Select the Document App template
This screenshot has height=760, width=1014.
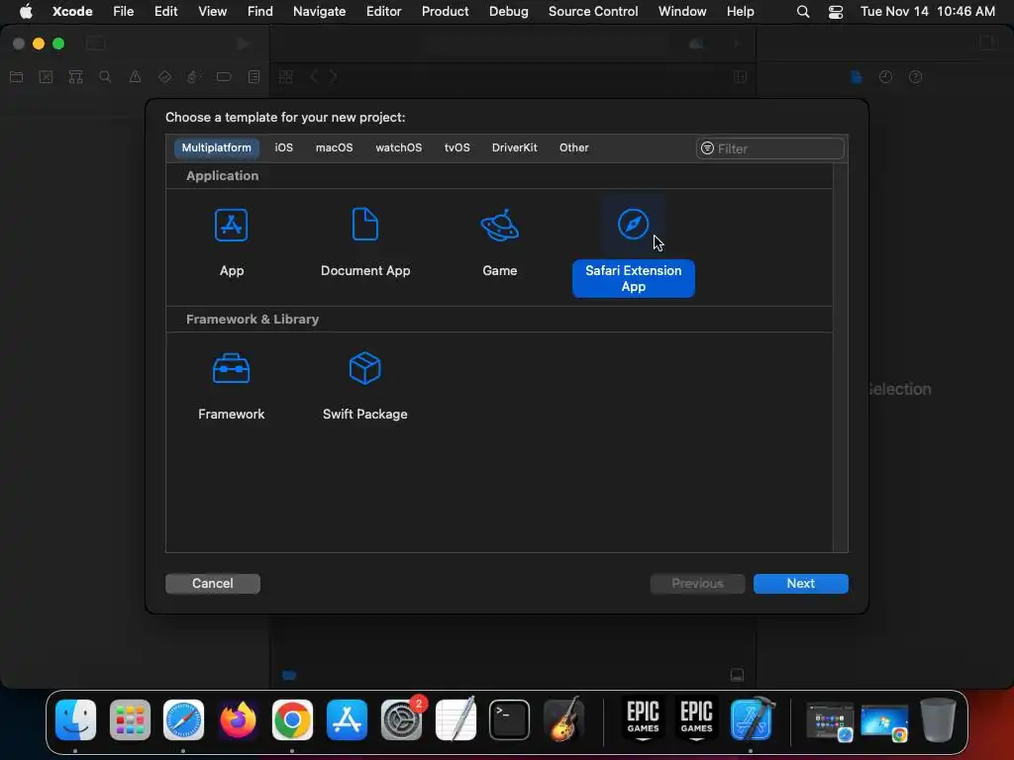tap(365, 243)
